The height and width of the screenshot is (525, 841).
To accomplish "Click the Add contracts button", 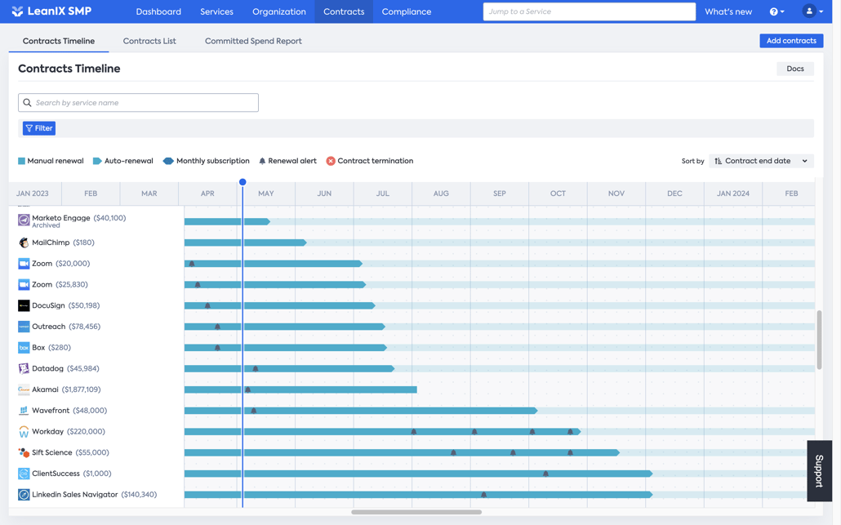I will click(791, 41).
